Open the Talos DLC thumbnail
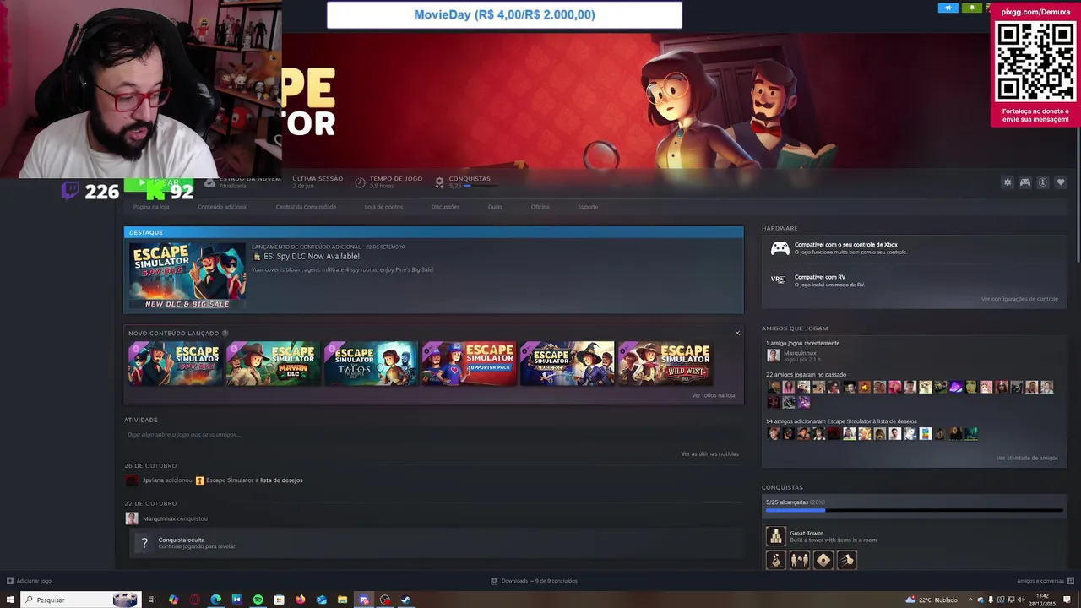 tap(371, 363)
